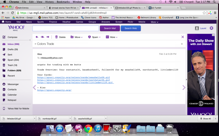
Task: Open the App Store from the Dock
Action: point(60,128)
